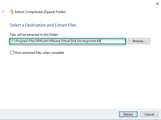161x120 pixels.
Task: Click the word 'Development' in the path
Action: coord(86,41)
